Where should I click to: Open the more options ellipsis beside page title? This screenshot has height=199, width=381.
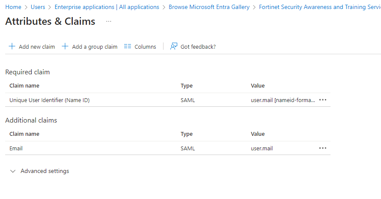[x=109, y=21]
